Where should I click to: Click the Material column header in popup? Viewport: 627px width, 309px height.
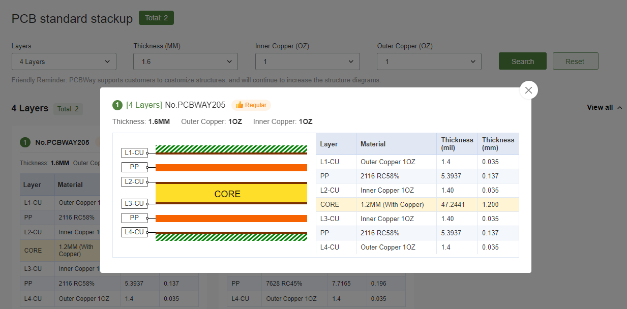[x=373, y=144]
